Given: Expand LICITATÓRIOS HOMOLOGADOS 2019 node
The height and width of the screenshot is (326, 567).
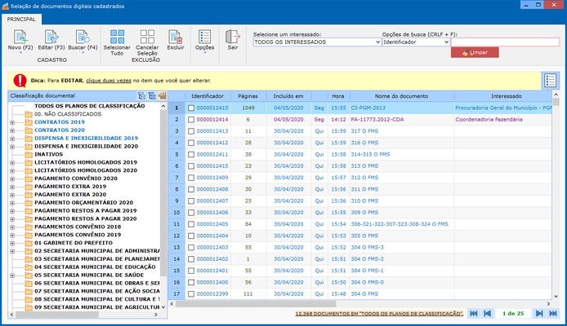Looking at the screenshot, I should click(12, 163).
